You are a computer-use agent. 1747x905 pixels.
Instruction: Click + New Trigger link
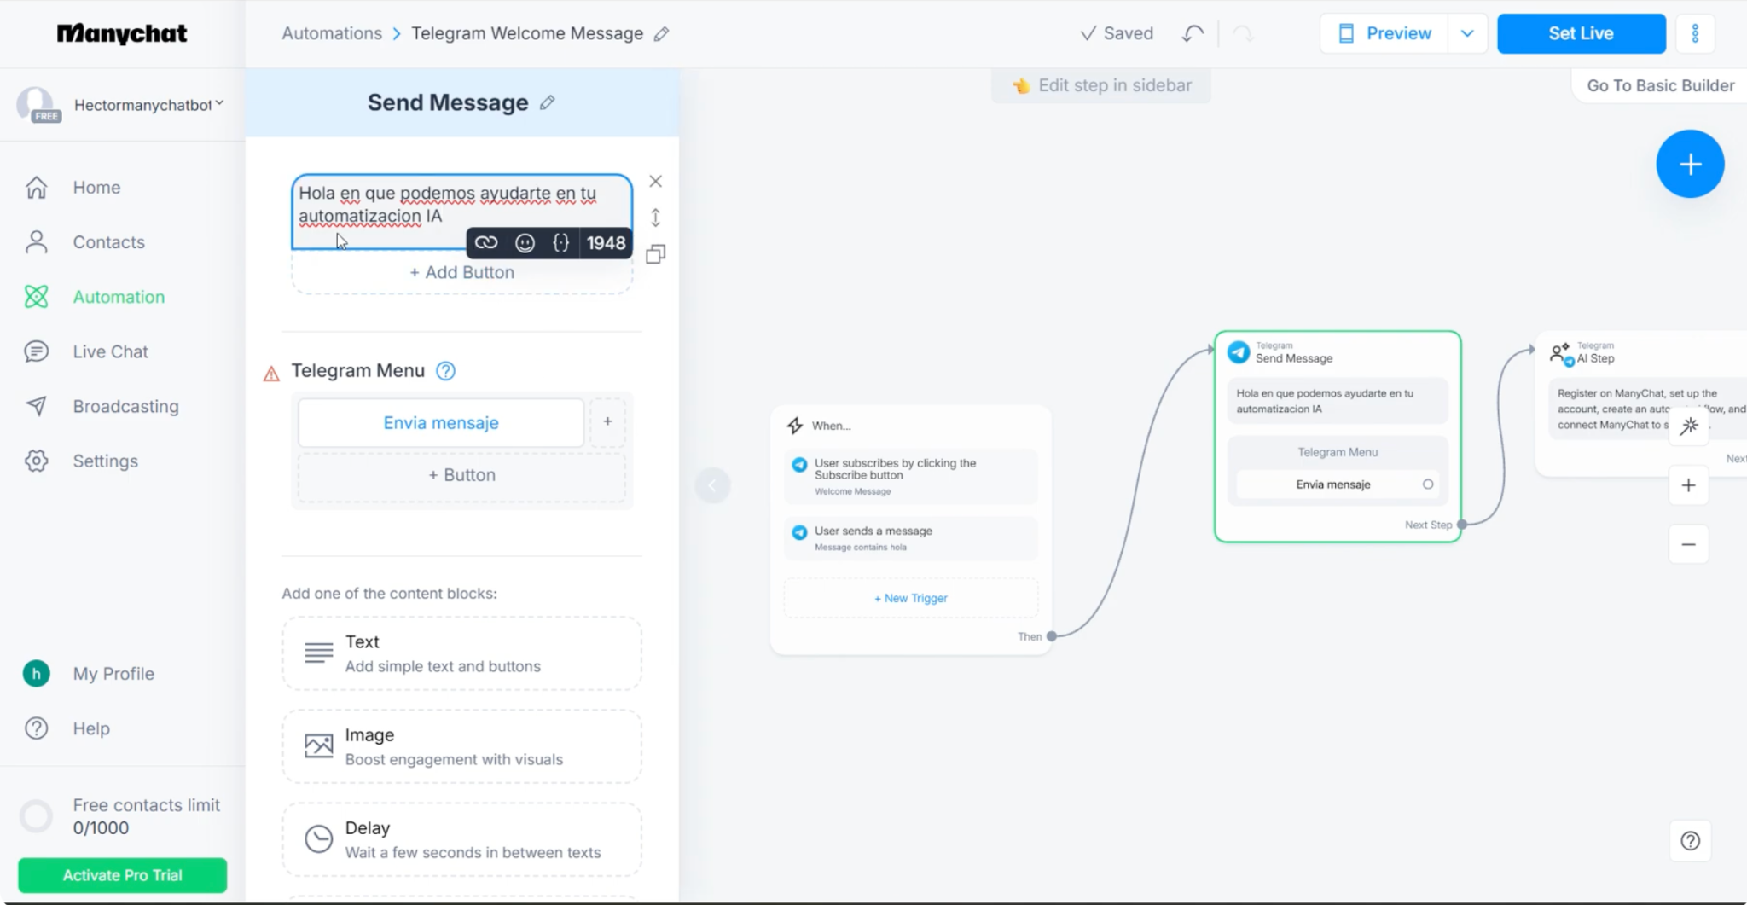[x=910, y=598]
